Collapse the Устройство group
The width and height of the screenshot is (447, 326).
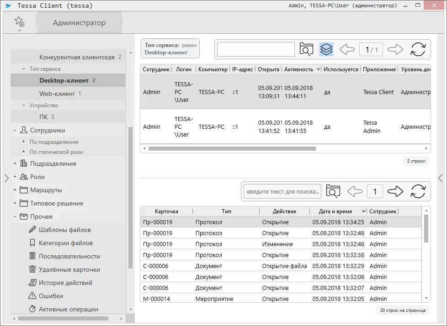click(24, 105)
